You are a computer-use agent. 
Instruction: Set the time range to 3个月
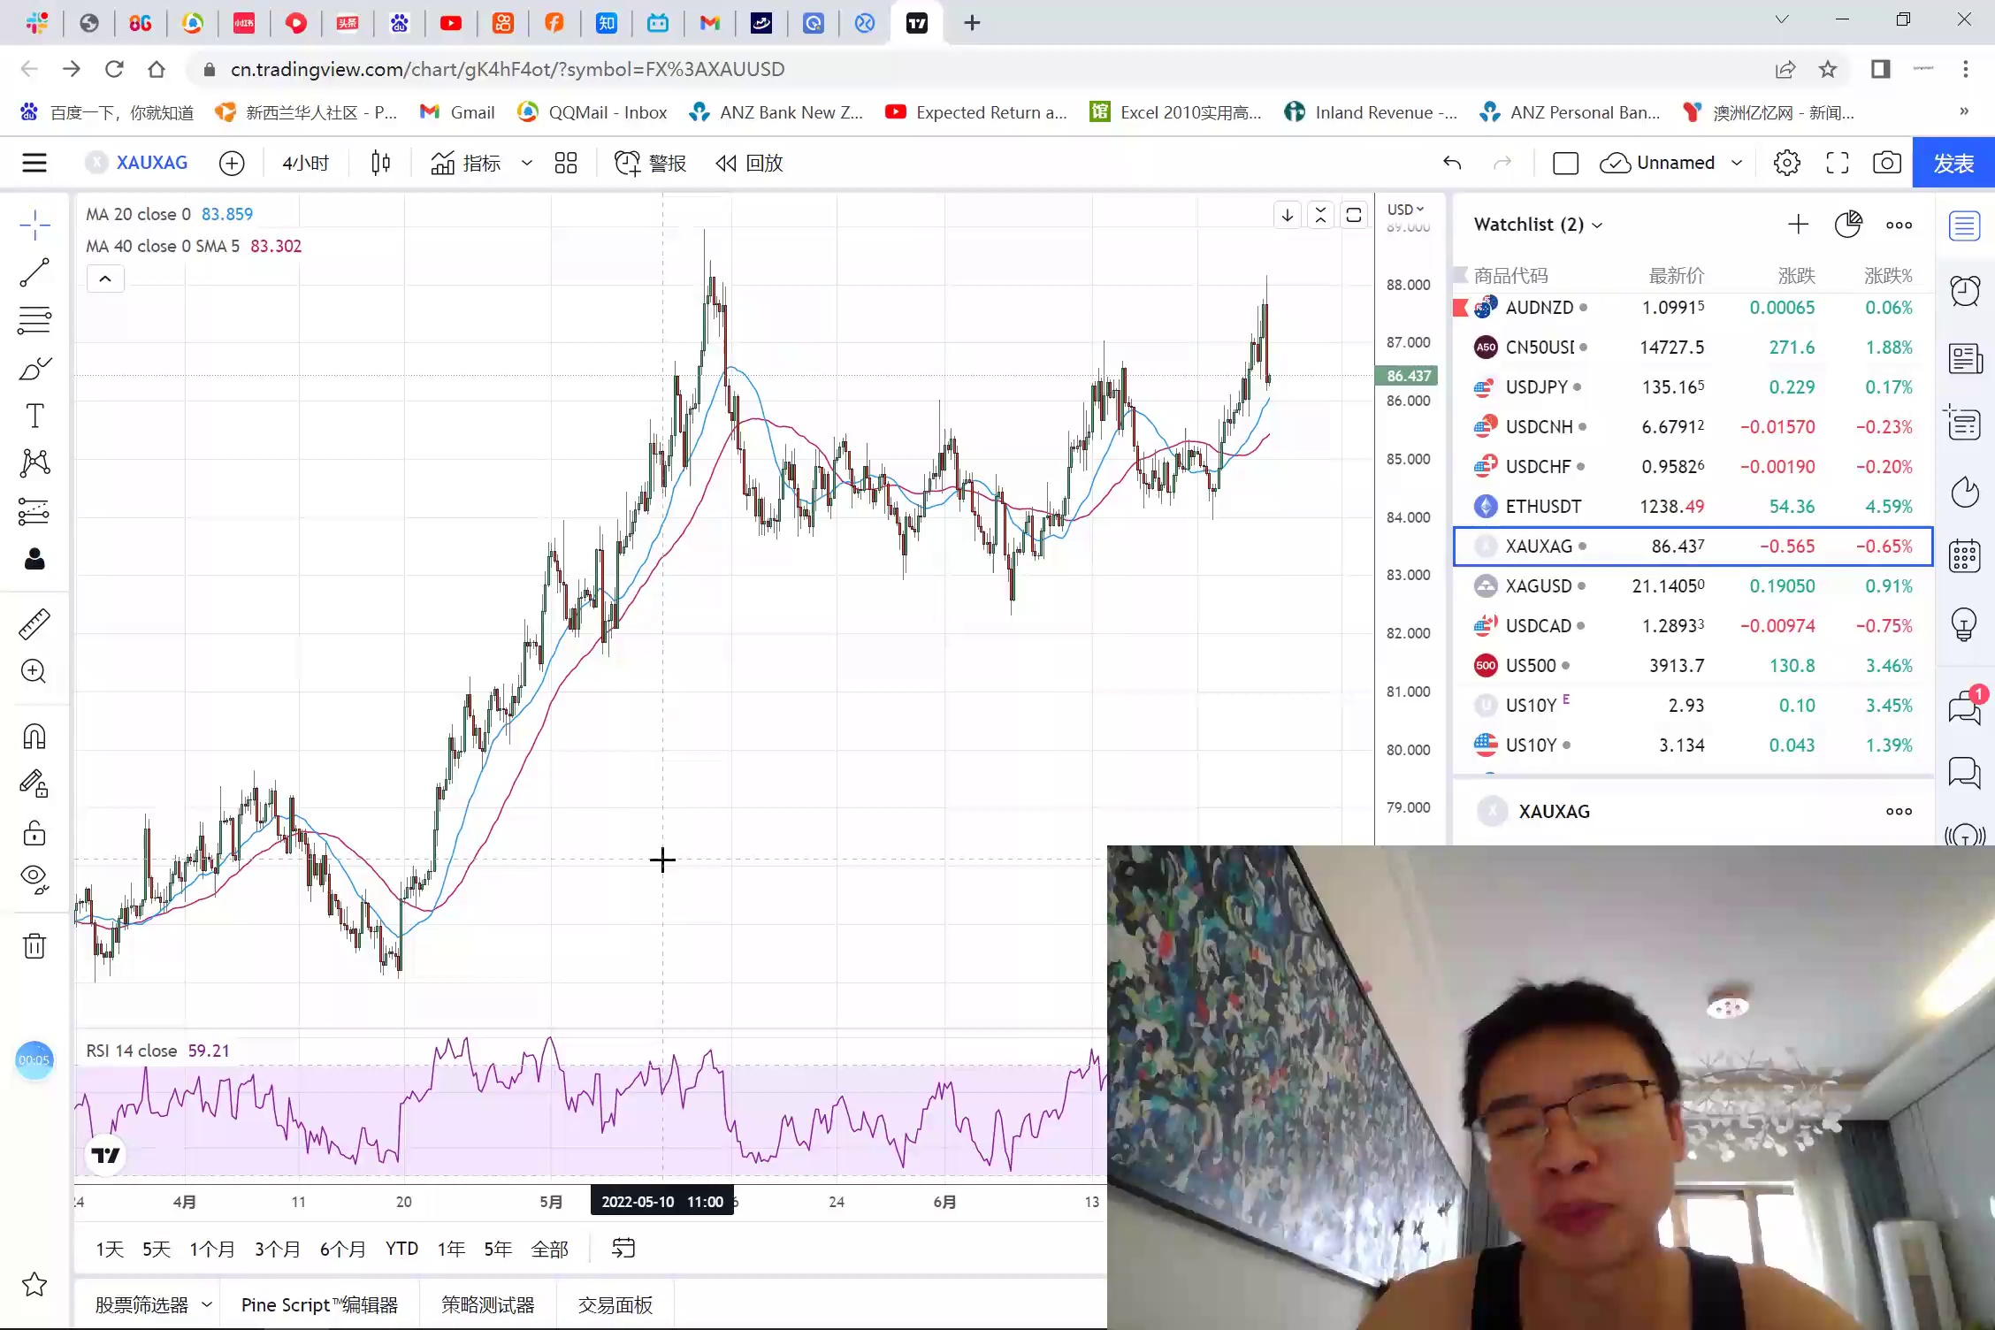[x=277, y=1249]
